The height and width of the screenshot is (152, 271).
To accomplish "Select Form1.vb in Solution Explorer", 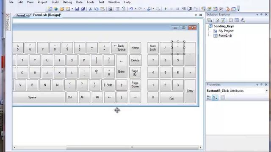I will tap(225, 35).
